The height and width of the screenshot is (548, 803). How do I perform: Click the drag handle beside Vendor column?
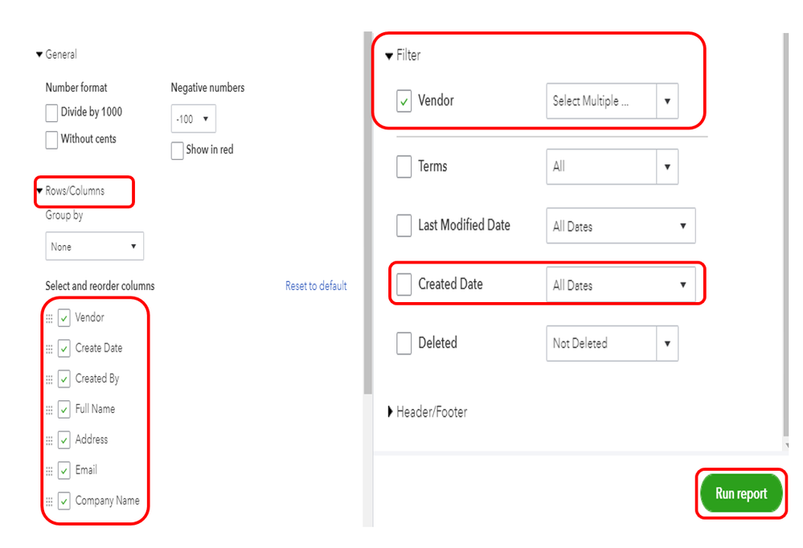coord(49,318)
